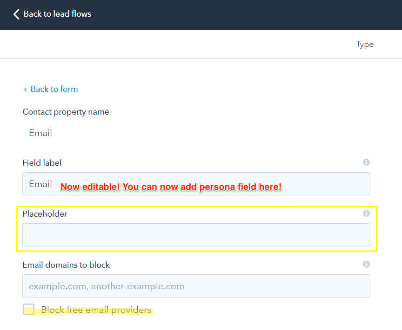Click the back arrow chevron in header
Screen dimensions: 402x330
16,14
